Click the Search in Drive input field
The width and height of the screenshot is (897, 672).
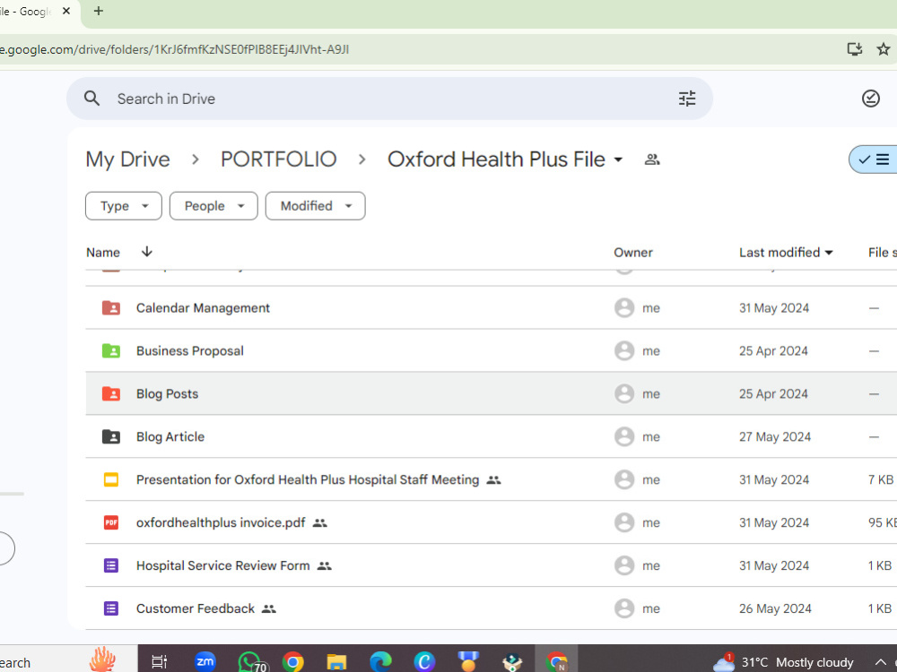389,99
